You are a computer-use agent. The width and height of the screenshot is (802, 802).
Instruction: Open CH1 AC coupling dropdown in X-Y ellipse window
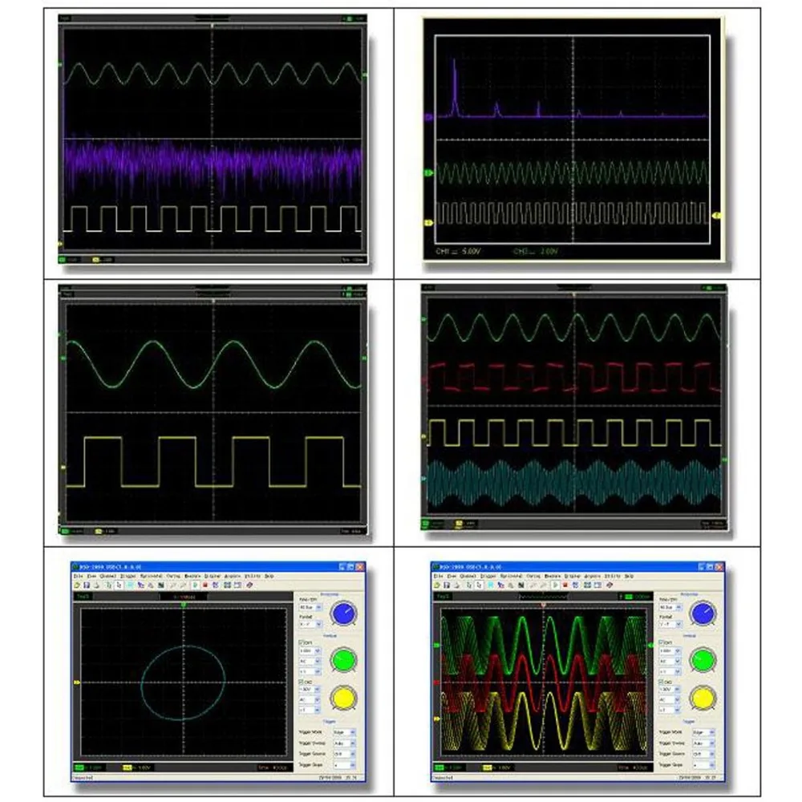click(x=310, y=662)
